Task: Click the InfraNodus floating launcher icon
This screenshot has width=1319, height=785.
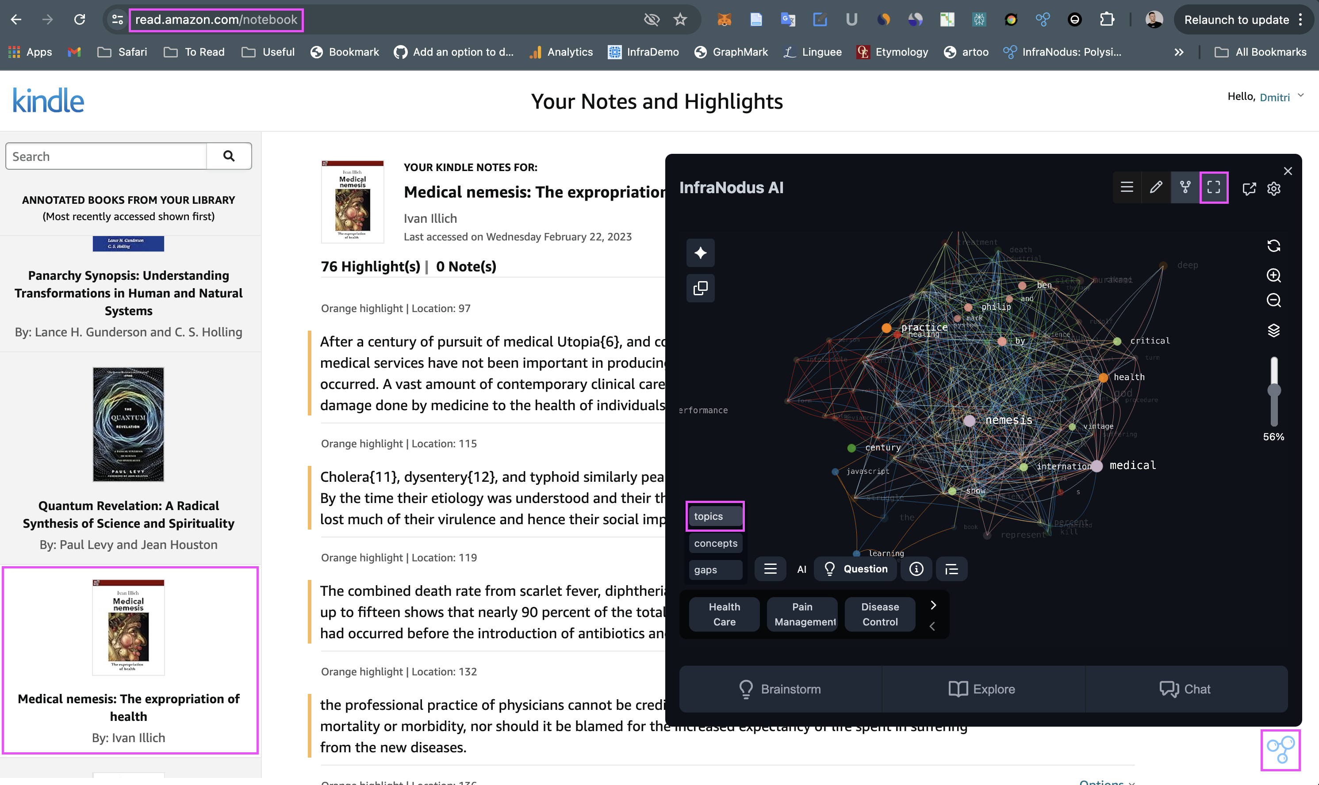Action: tap(1280, 750)
